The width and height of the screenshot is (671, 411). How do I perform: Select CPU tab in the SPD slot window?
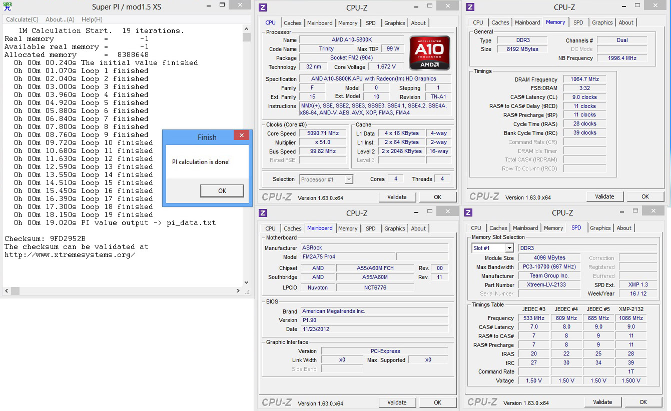coord(476,228)
